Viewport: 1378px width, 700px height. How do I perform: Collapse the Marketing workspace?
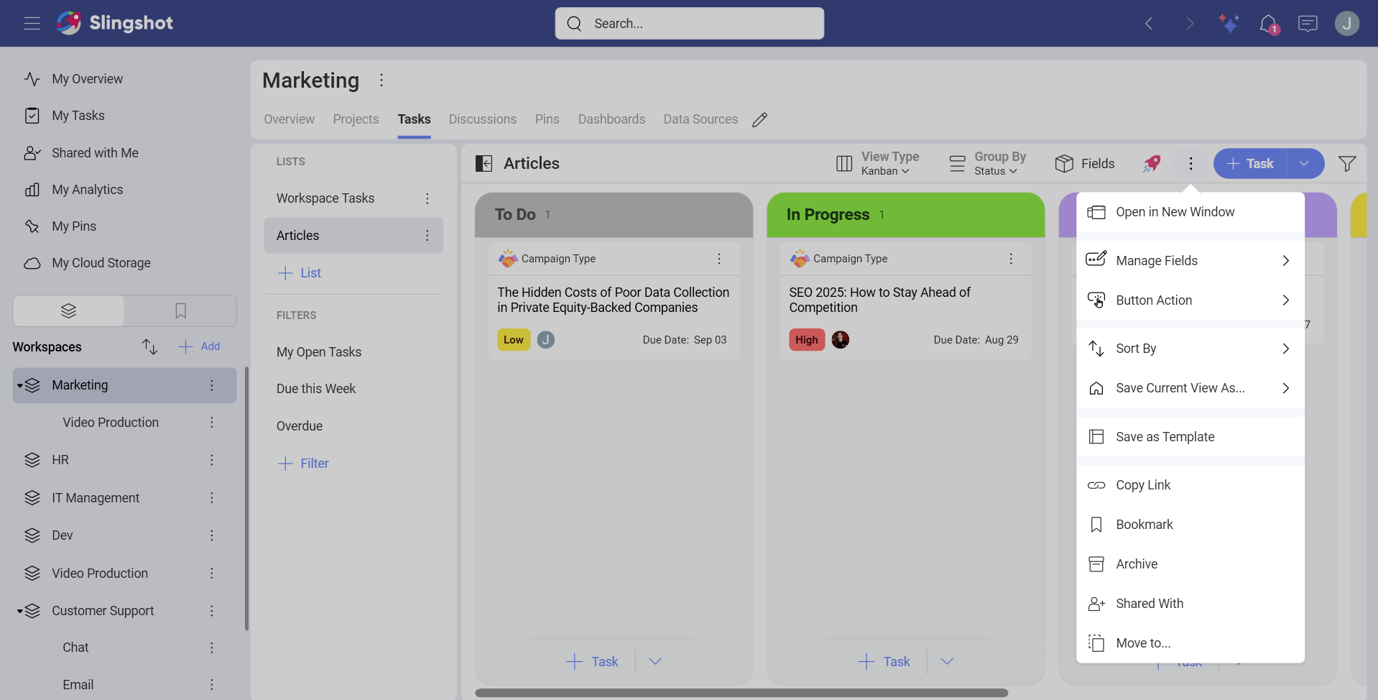point(19,385)
